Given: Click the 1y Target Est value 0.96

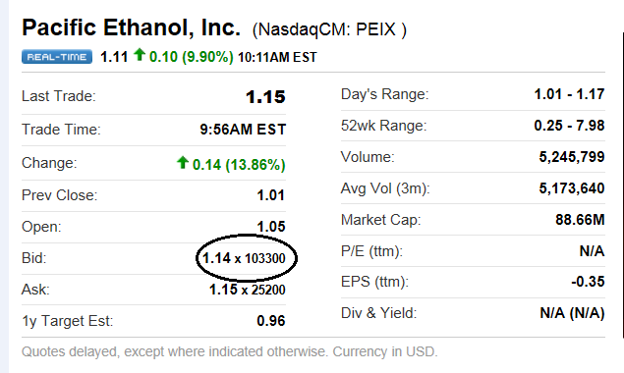Looking at the screenshot, I should 271,321.
